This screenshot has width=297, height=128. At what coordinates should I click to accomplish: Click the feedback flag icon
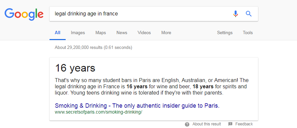[230, 124]
